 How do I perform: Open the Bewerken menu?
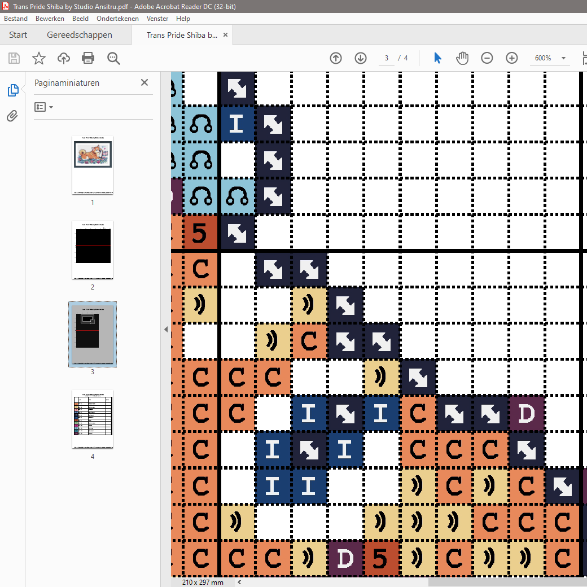tap(50, 19)
